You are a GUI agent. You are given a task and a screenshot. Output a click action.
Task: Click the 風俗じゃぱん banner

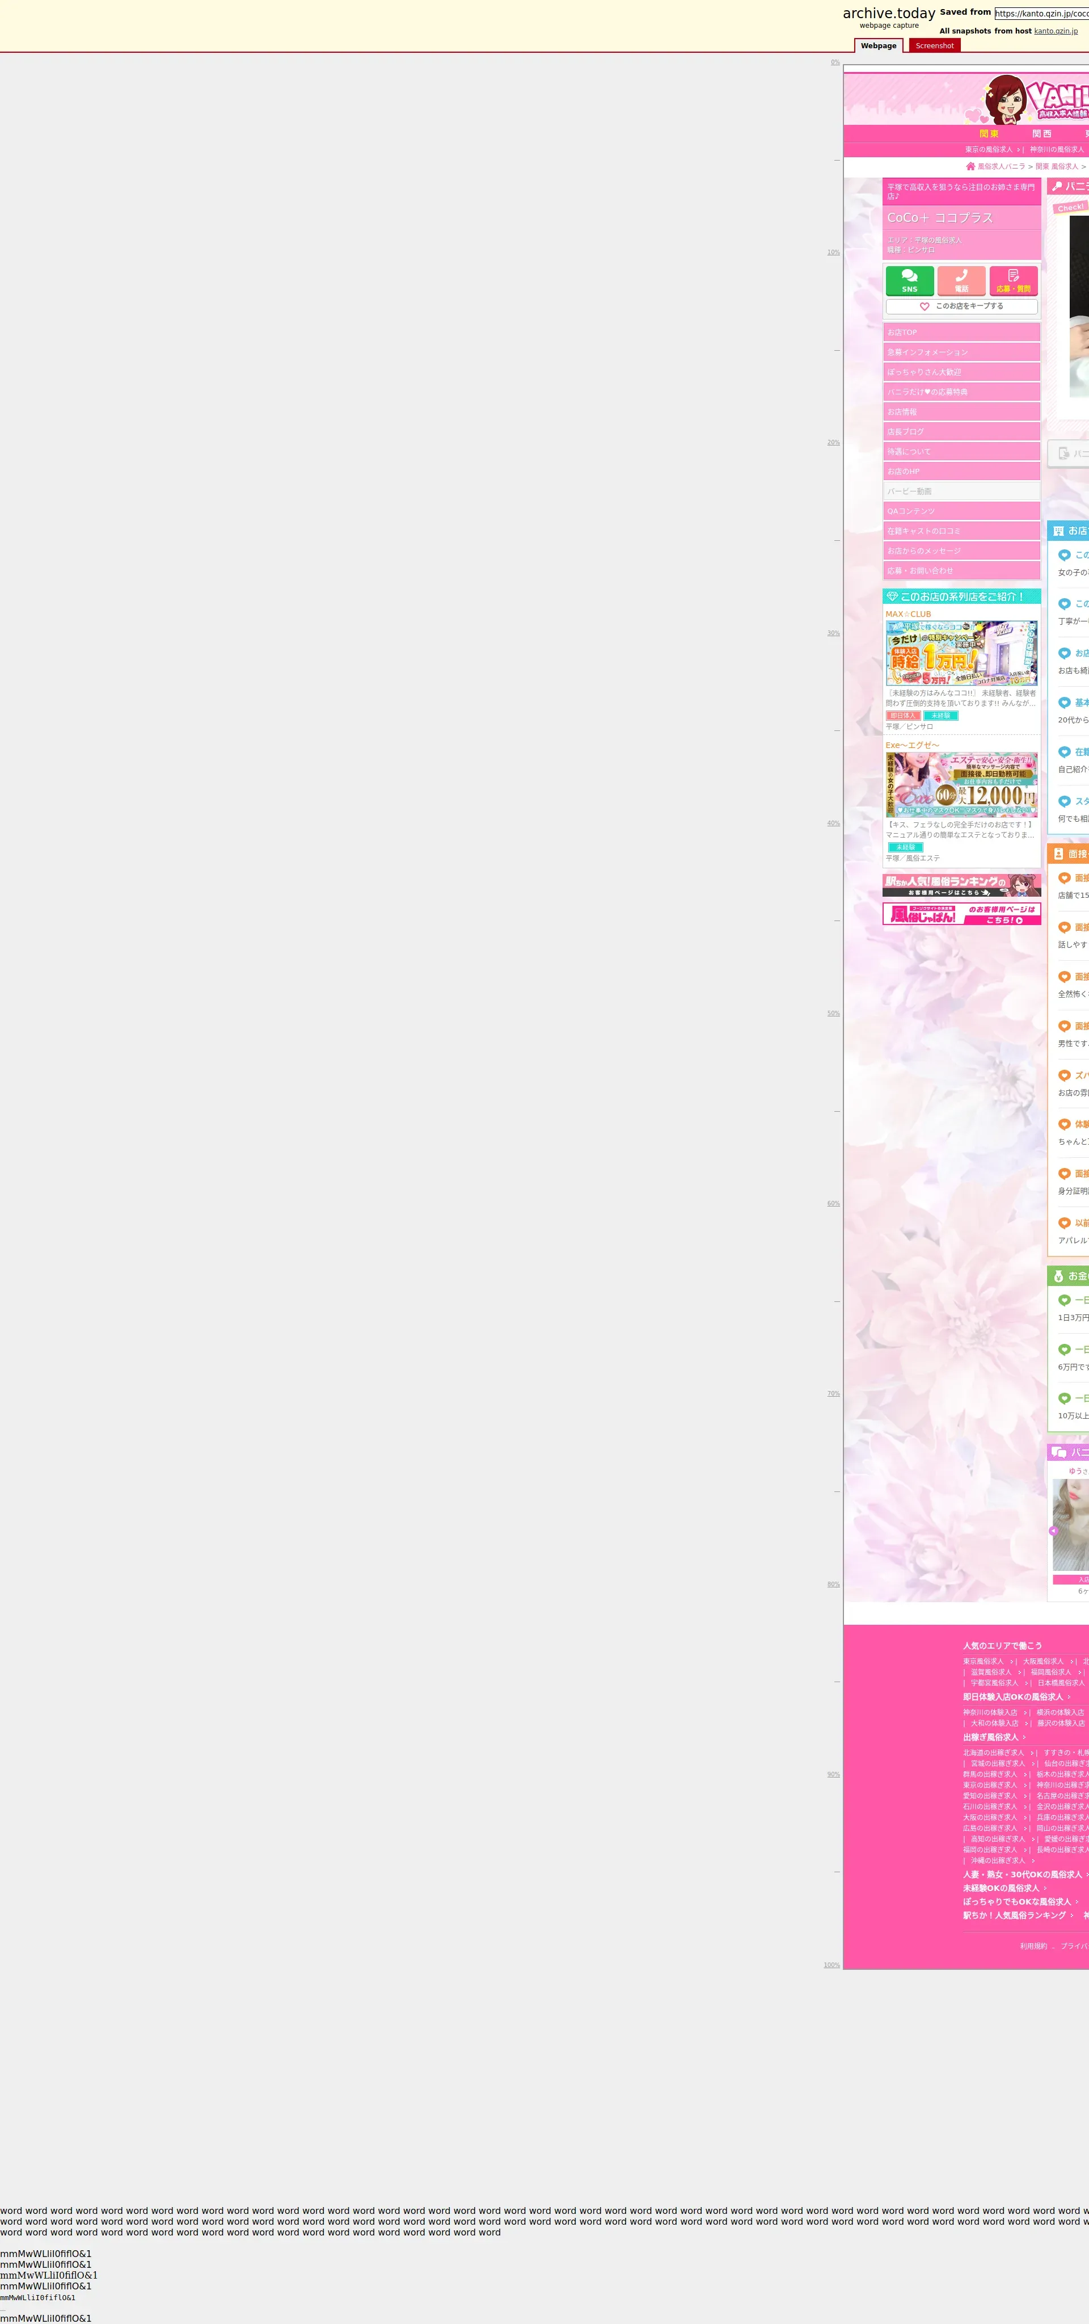click(961, 914)
